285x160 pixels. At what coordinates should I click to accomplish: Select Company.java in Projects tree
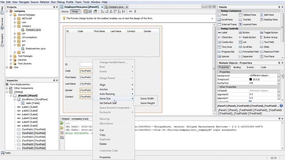click(33, 30)
